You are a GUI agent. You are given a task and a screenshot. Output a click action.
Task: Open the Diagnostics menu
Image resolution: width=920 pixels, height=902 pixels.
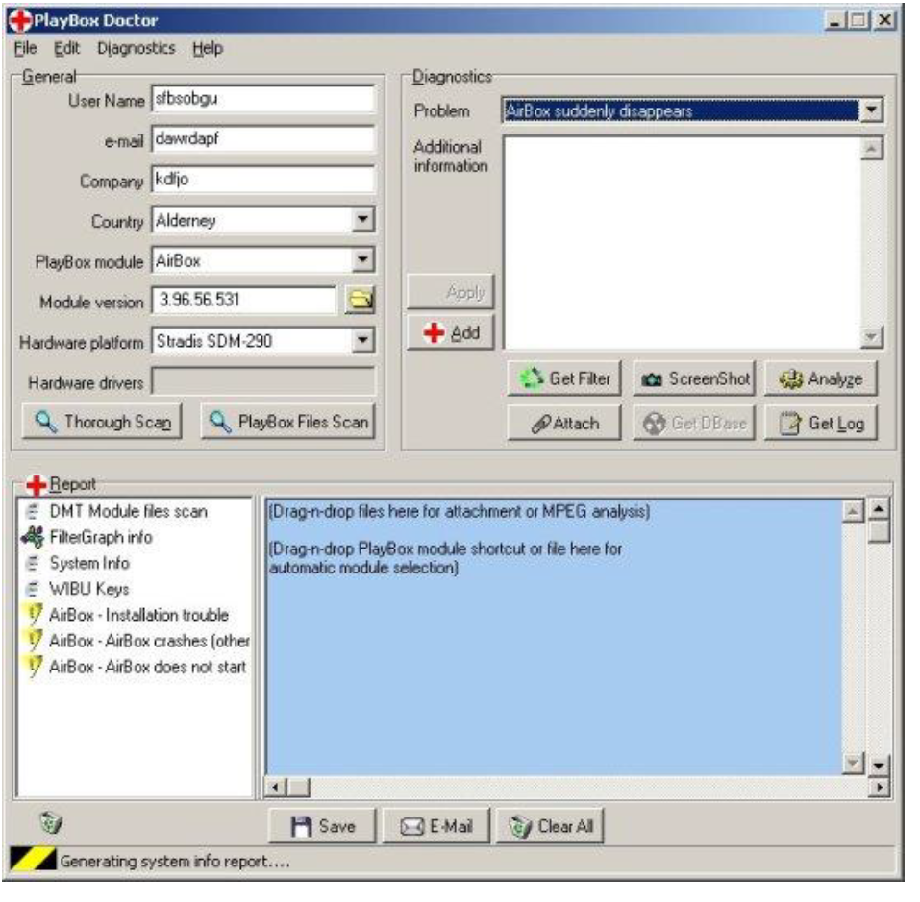pos(137,49)
